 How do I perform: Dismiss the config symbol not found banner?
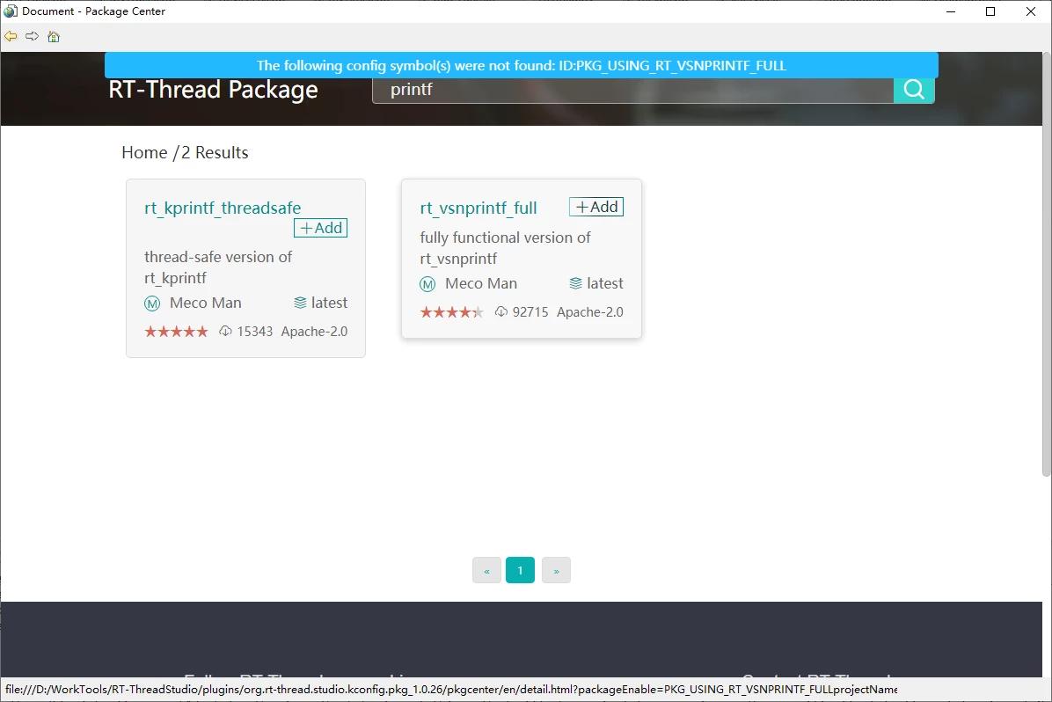[522, 65]
